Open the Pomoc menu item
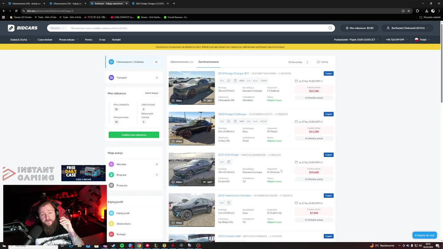 [89, 40]
